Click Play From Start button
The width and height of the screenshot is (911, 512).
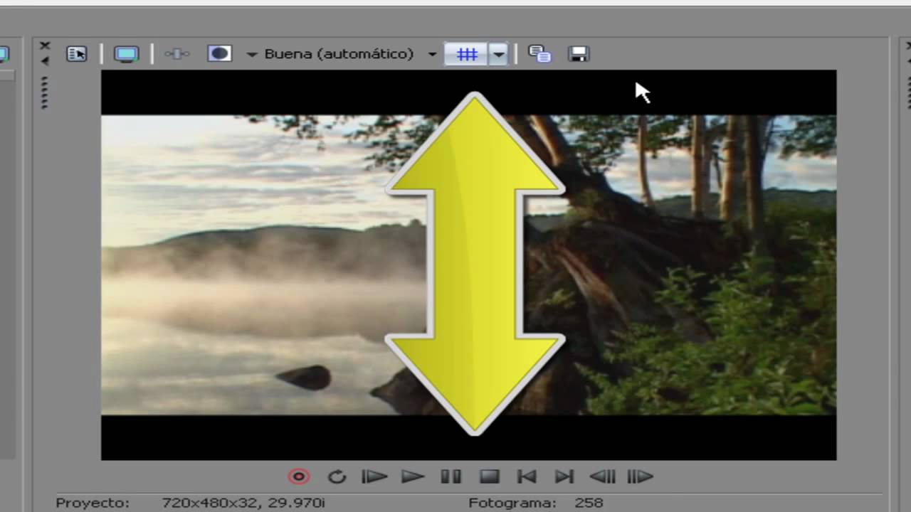coord(374,476)
